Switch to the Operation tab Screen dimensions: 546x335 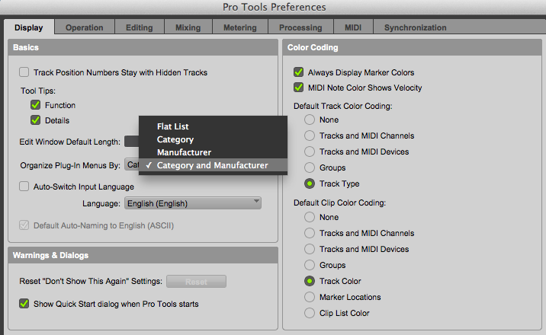click(85, 27)
